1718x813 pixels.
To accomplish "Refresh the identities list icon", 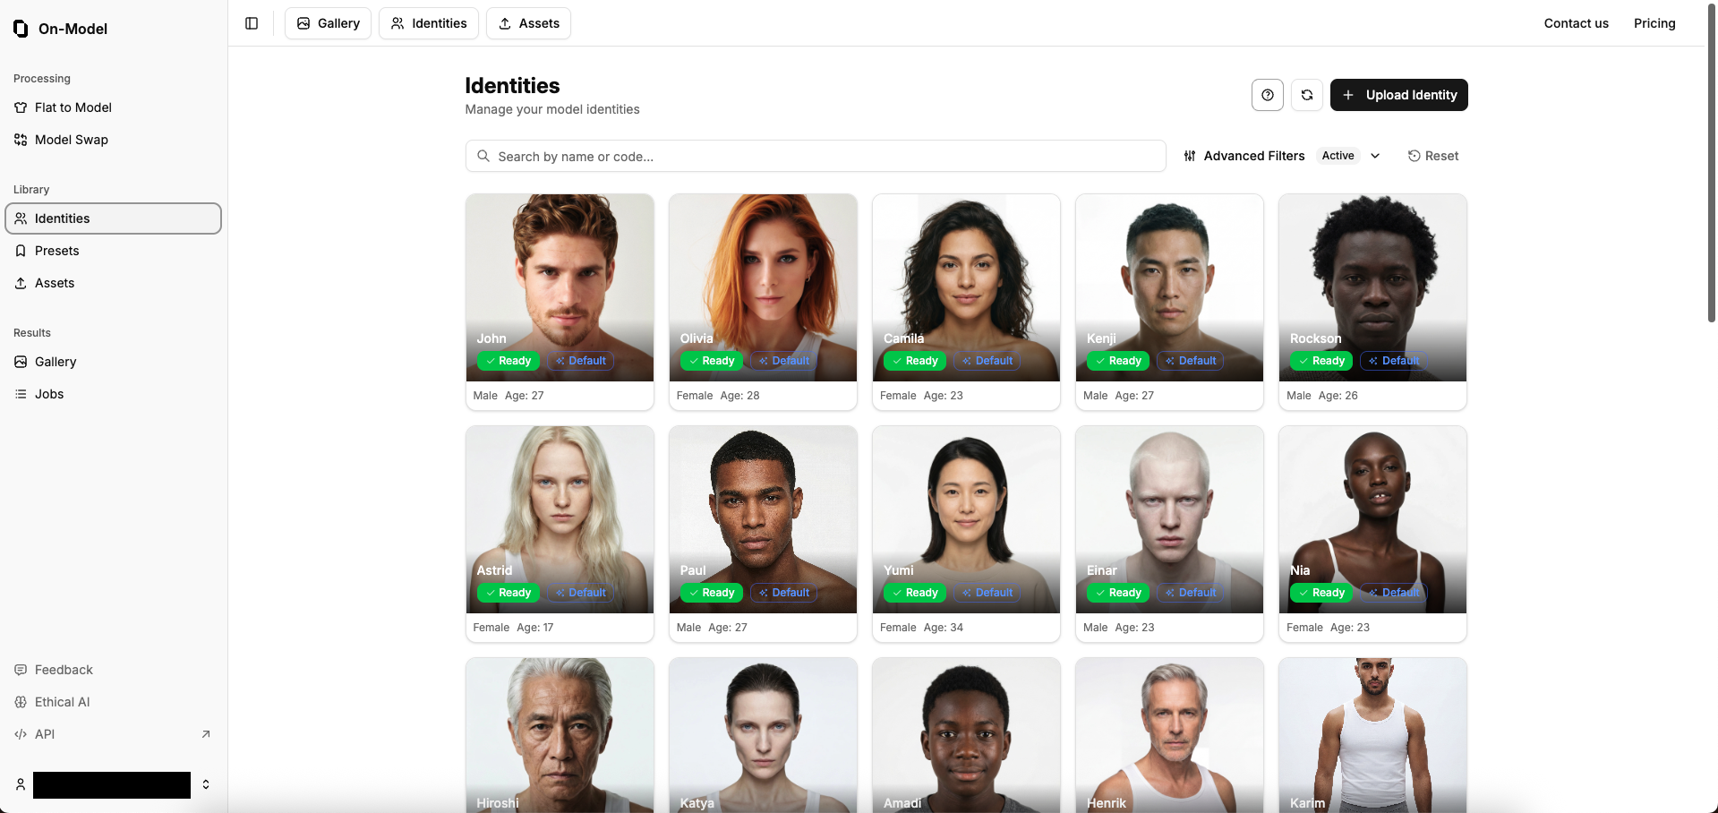I will [x=1307, y=95].
